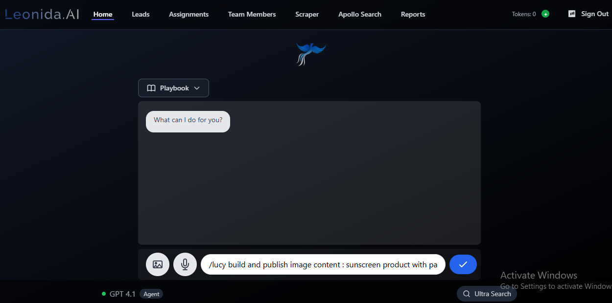This screenshot has width=612, height=303.
Task: Click the Ultra Search magnifier icon
Action: 467,294
